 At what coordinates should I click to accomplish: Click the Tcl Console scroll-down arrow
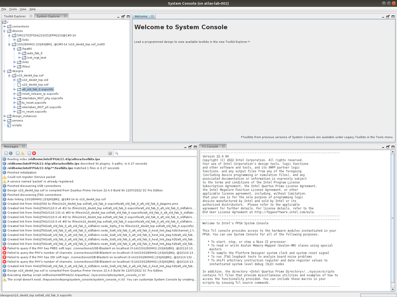pyautogui.click(x=393, y=289)
